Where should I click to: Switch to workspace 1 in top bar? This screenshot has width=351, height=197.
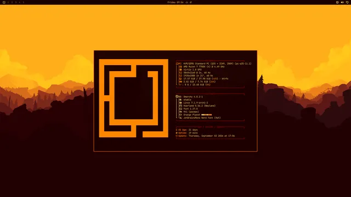(8, 2)
